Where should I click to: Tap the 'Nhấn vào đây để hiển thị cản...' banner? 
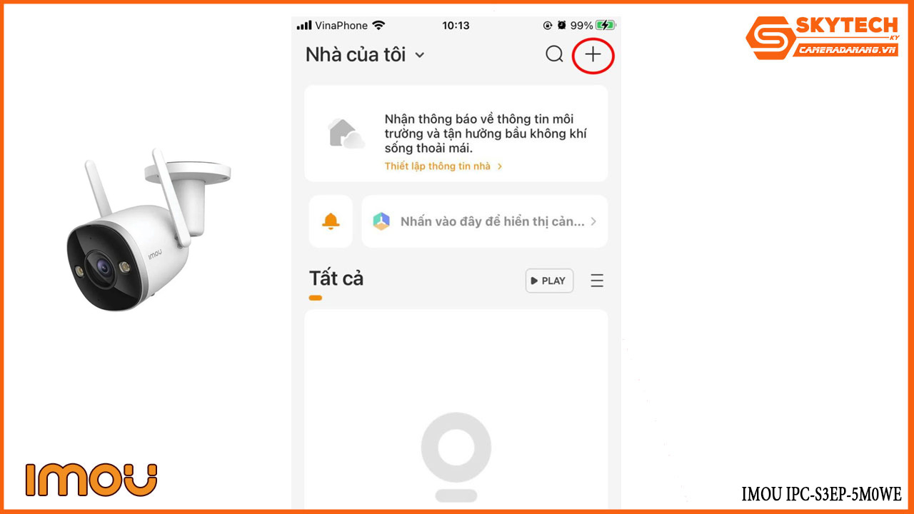click(x=485, y=221)
